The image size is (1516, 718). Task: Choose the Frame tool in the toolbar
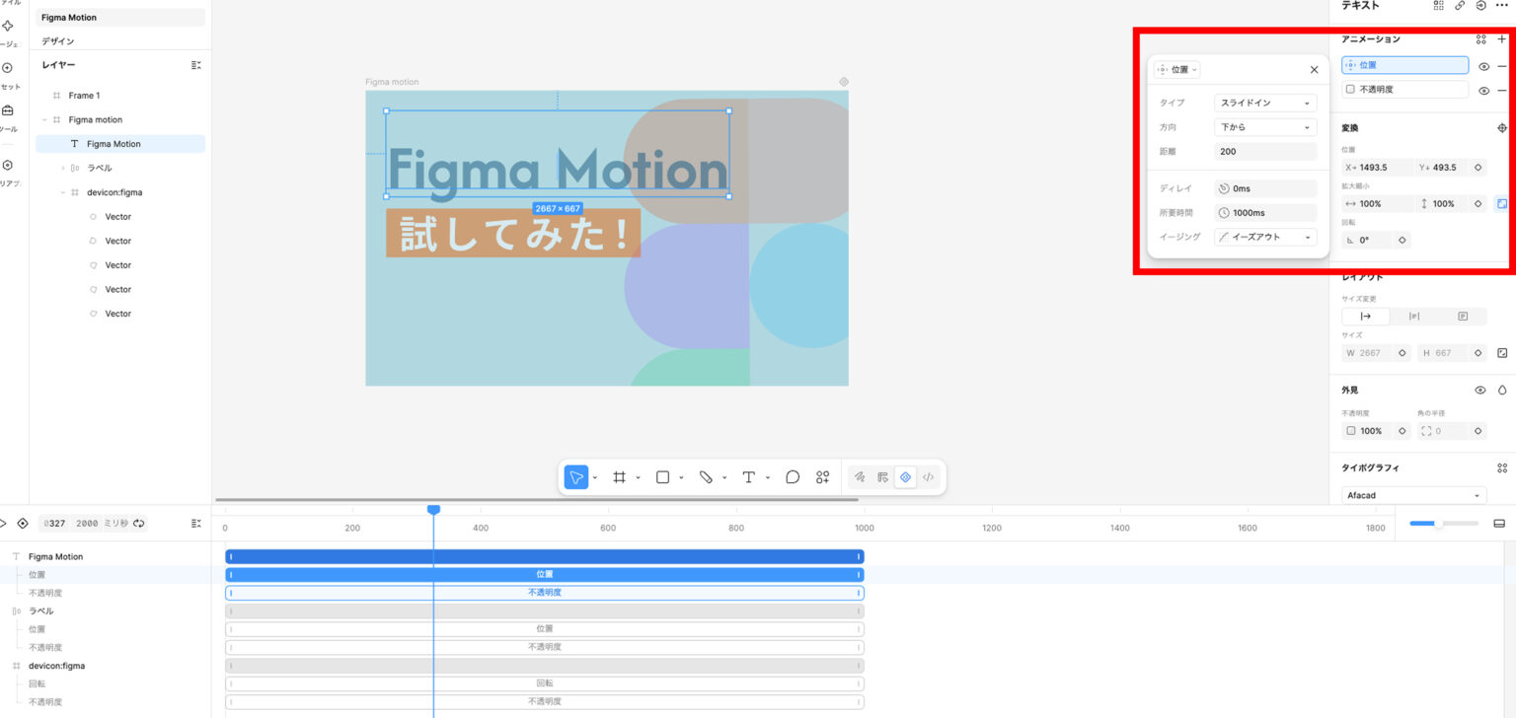pyautogui.click(x=620, y=477)
